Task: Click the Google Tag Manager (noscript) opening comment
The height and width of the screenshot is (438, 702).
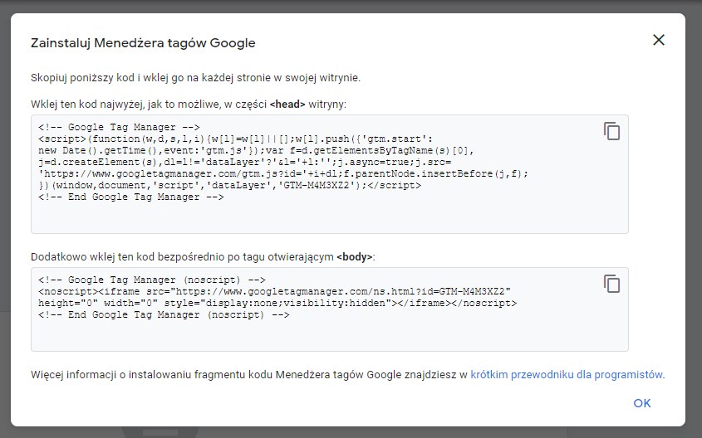Action: (151, 280)
